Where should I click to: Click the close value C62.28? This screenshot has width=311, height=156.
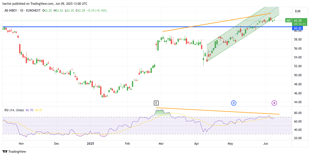pos(80,11)
